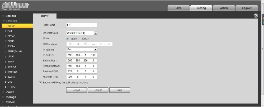Screen dimensions: 264x107
Task: Click the Default button
Action: point(77,90)
